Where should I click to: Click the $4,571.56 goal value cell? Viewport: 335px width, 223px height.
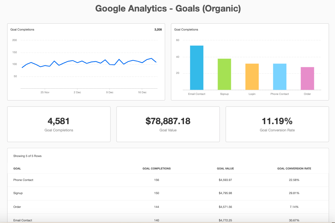pyautogui.click(x=225, y=207)
